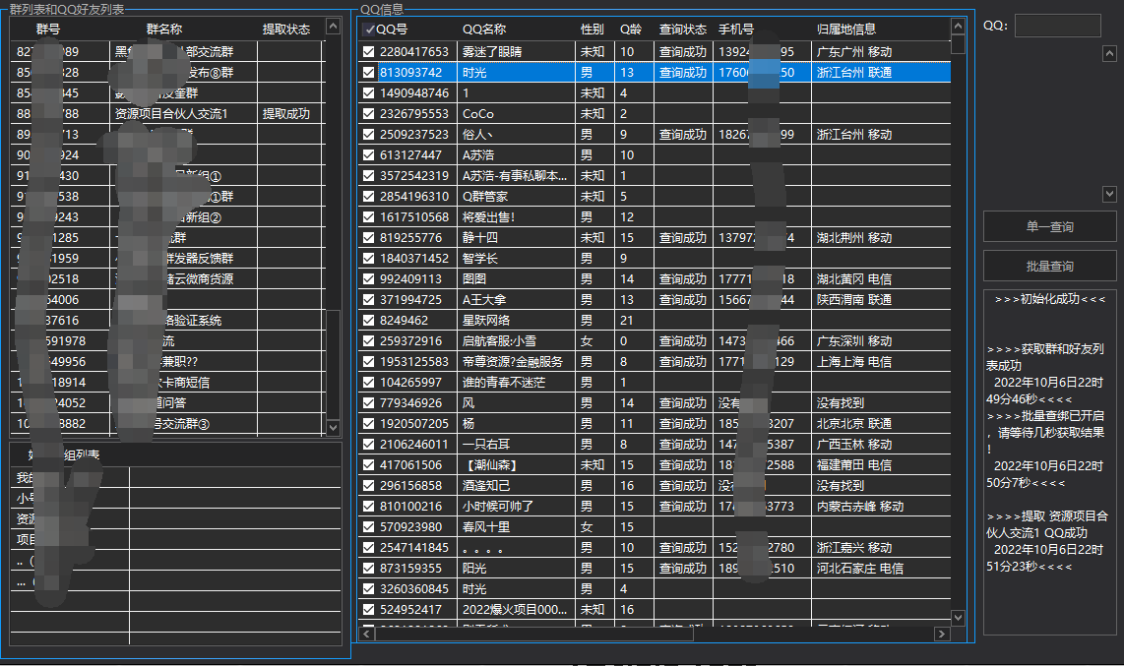The width and height of the screenshot is (1124, 666).
Task: Select the group 资源项目合伙人交流1 row
Action: (x=171, y=114)
